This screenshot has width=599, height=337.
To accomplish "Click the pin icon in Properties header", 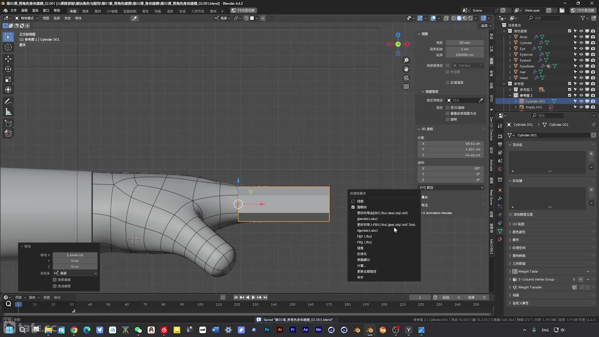I will point(593,125).
